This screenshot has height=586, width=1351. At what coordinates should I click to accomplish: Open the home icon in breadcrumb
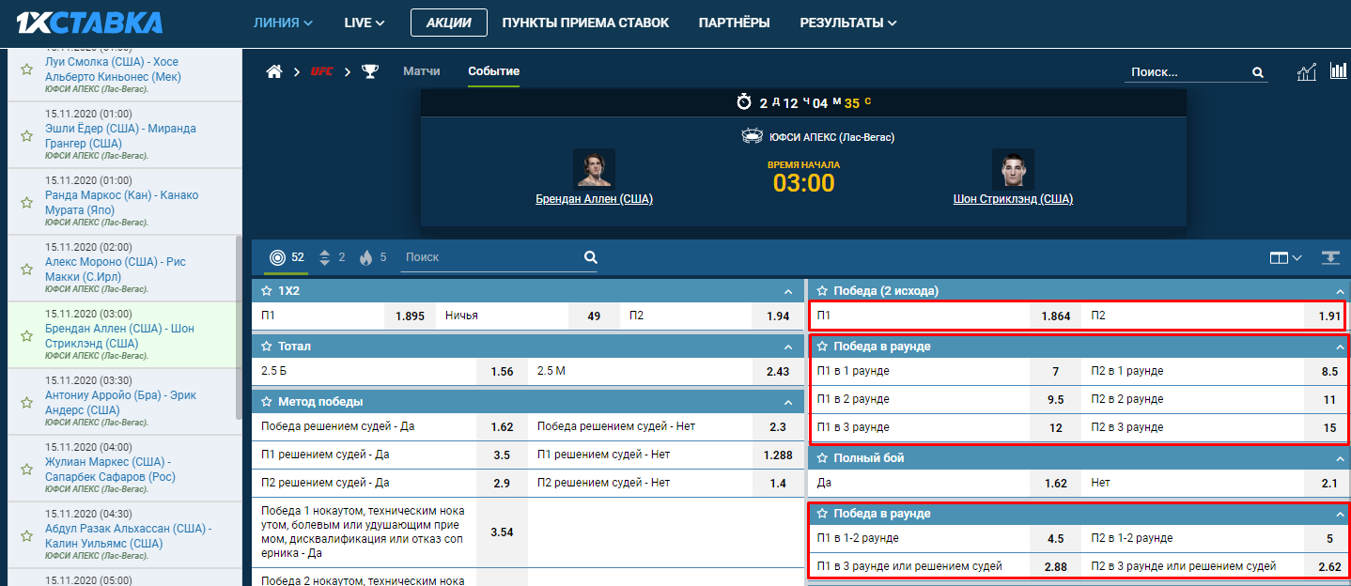coord(274,71)
